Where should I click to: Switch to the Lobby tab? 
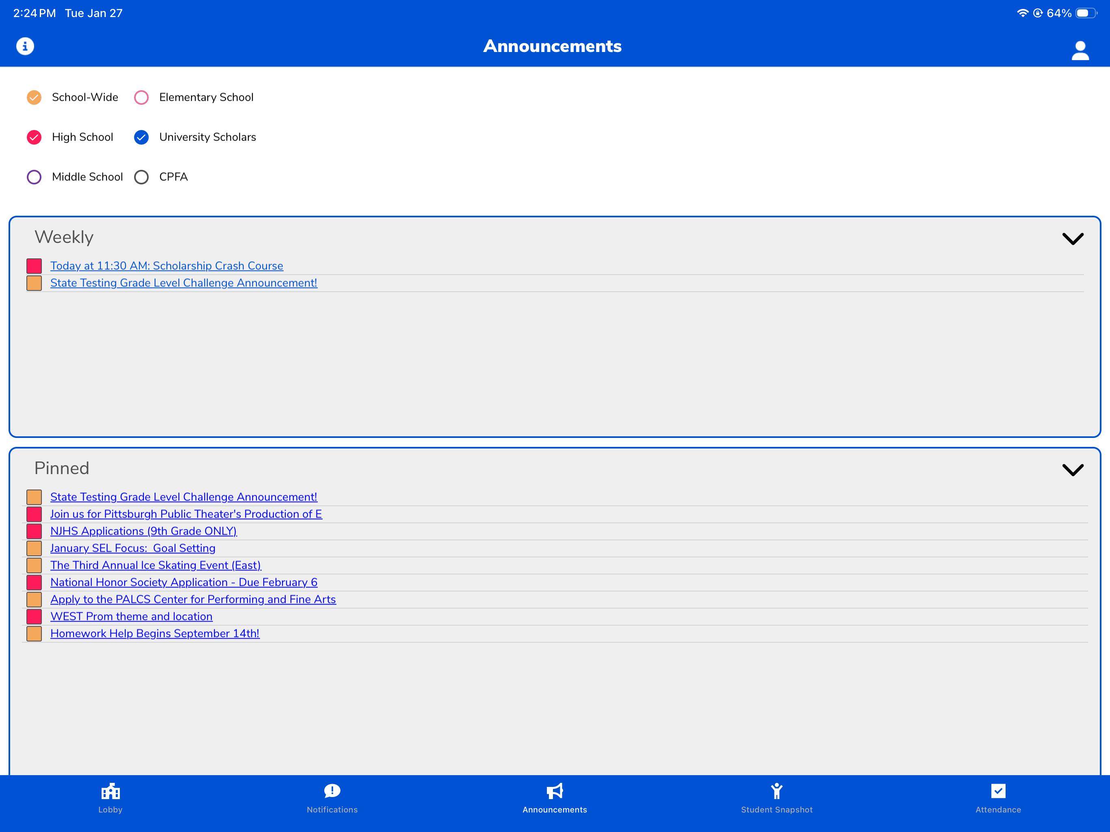pos(111,810)
